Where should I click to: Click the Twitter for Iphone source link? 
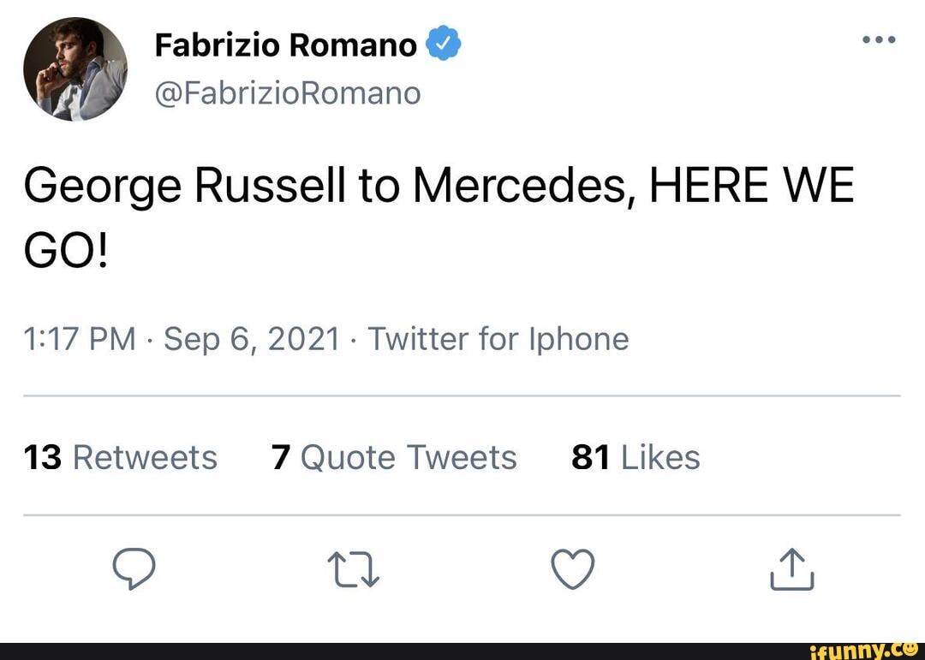(x=498, y=339)
